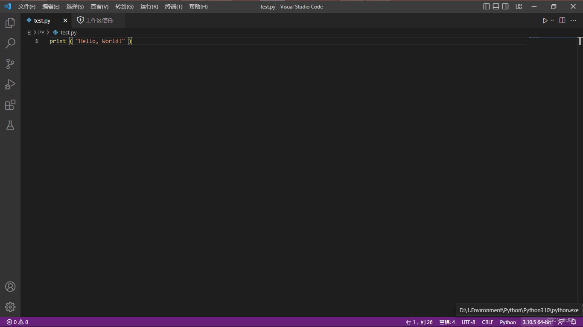This screenshot has height=327, width=583.
Task: Toggle the secondary side bar layout icon
Action: tap(505, 6)
